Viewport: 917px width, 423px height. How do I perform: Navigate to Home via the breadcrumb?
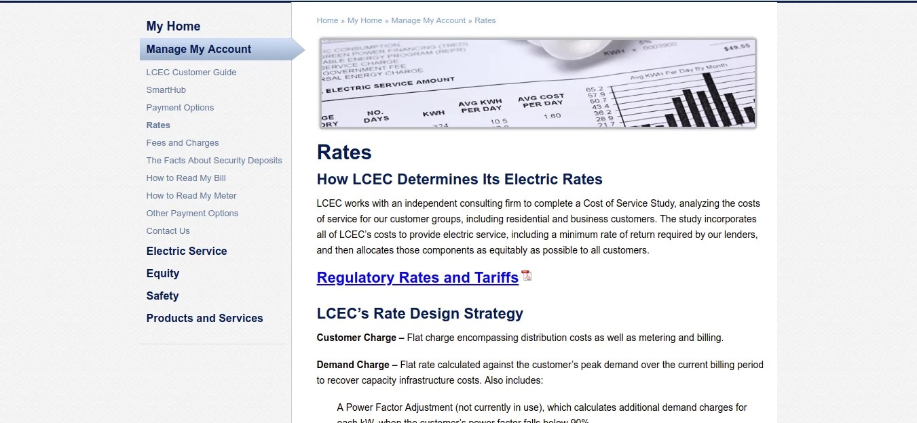(x=327, y=20)
